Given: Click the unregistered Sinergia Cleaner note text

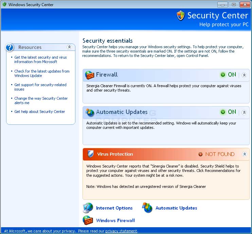Looking at the screenshot, I should coord(146,187).
